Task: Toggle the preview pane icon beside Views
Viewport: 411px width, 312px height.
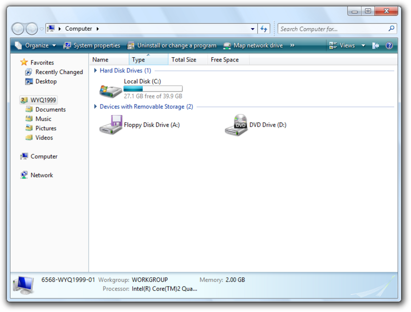Action: [376, 46]
